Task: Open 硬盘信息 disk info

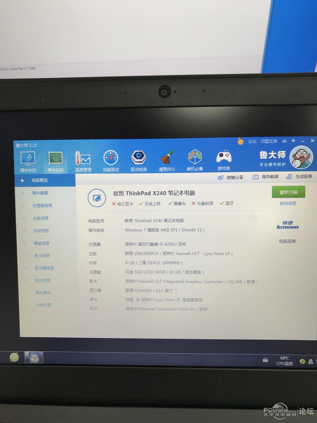Action: pos(42,243)
